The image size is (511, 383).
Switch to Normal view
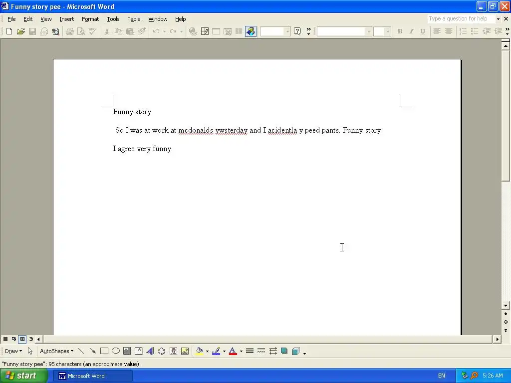(x=5, y=339)
